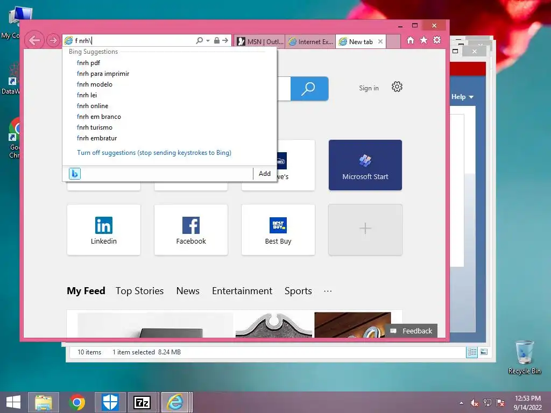
Task: Select the Sports feed tab
Action: 298,291
